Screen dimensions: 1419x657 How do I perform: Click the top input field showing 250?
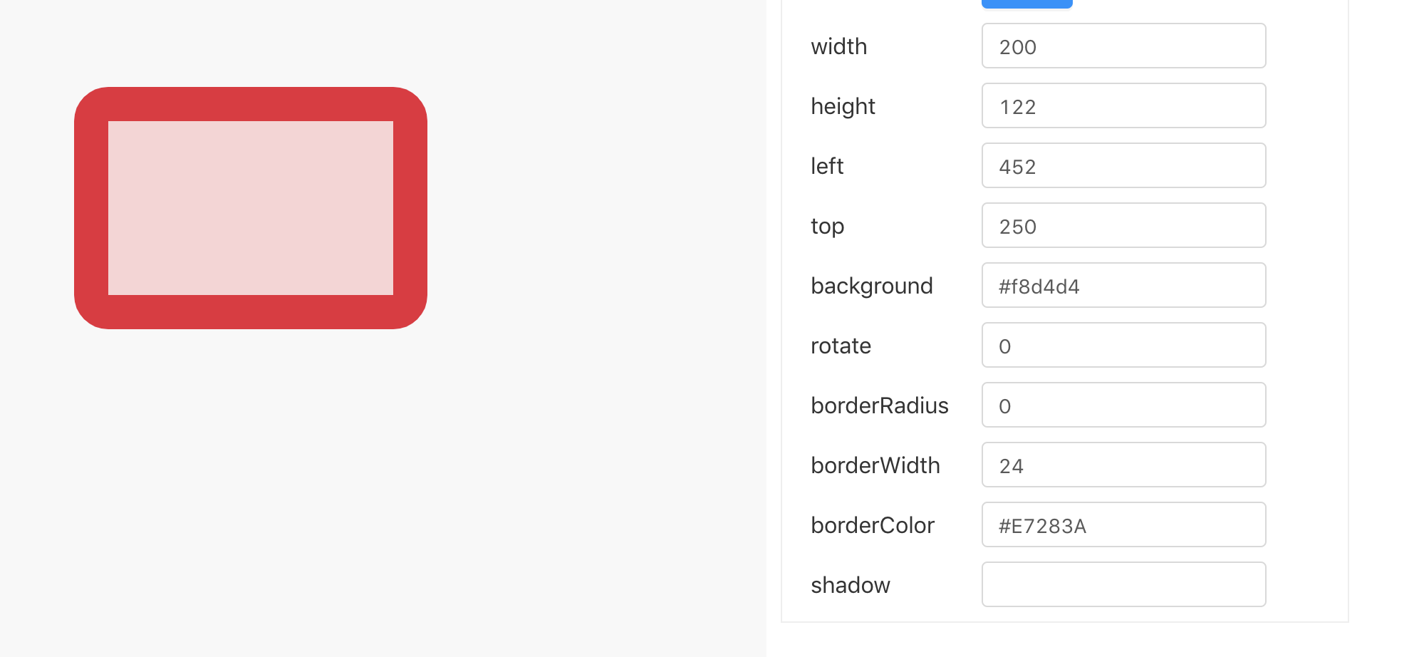1123,226
